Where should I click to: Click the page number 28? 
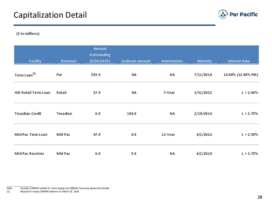pyautogui.click(x=260, y=197)
